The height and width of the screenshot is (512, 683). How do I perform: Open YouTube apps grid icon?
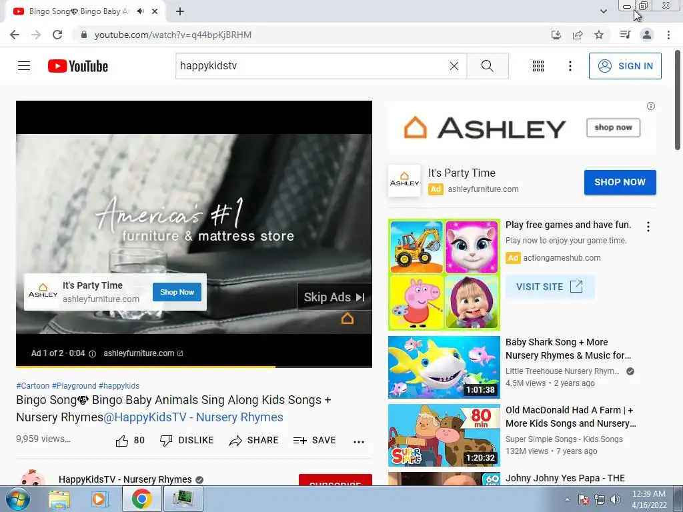point(538,66)
